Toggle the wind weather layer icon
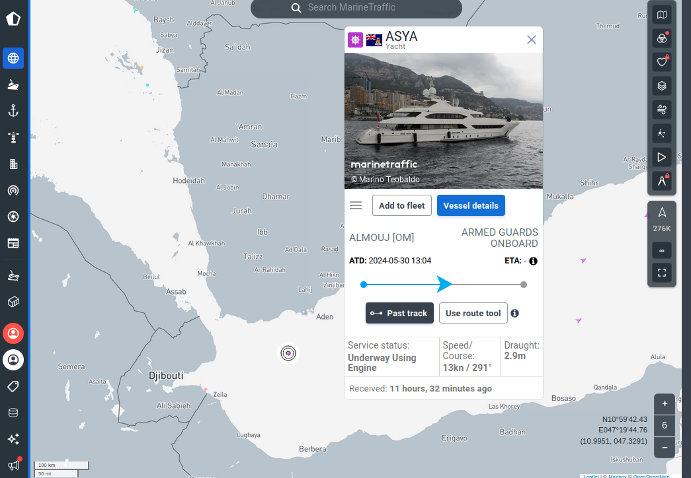The image size is (691, 478). (x=661, y=110)
